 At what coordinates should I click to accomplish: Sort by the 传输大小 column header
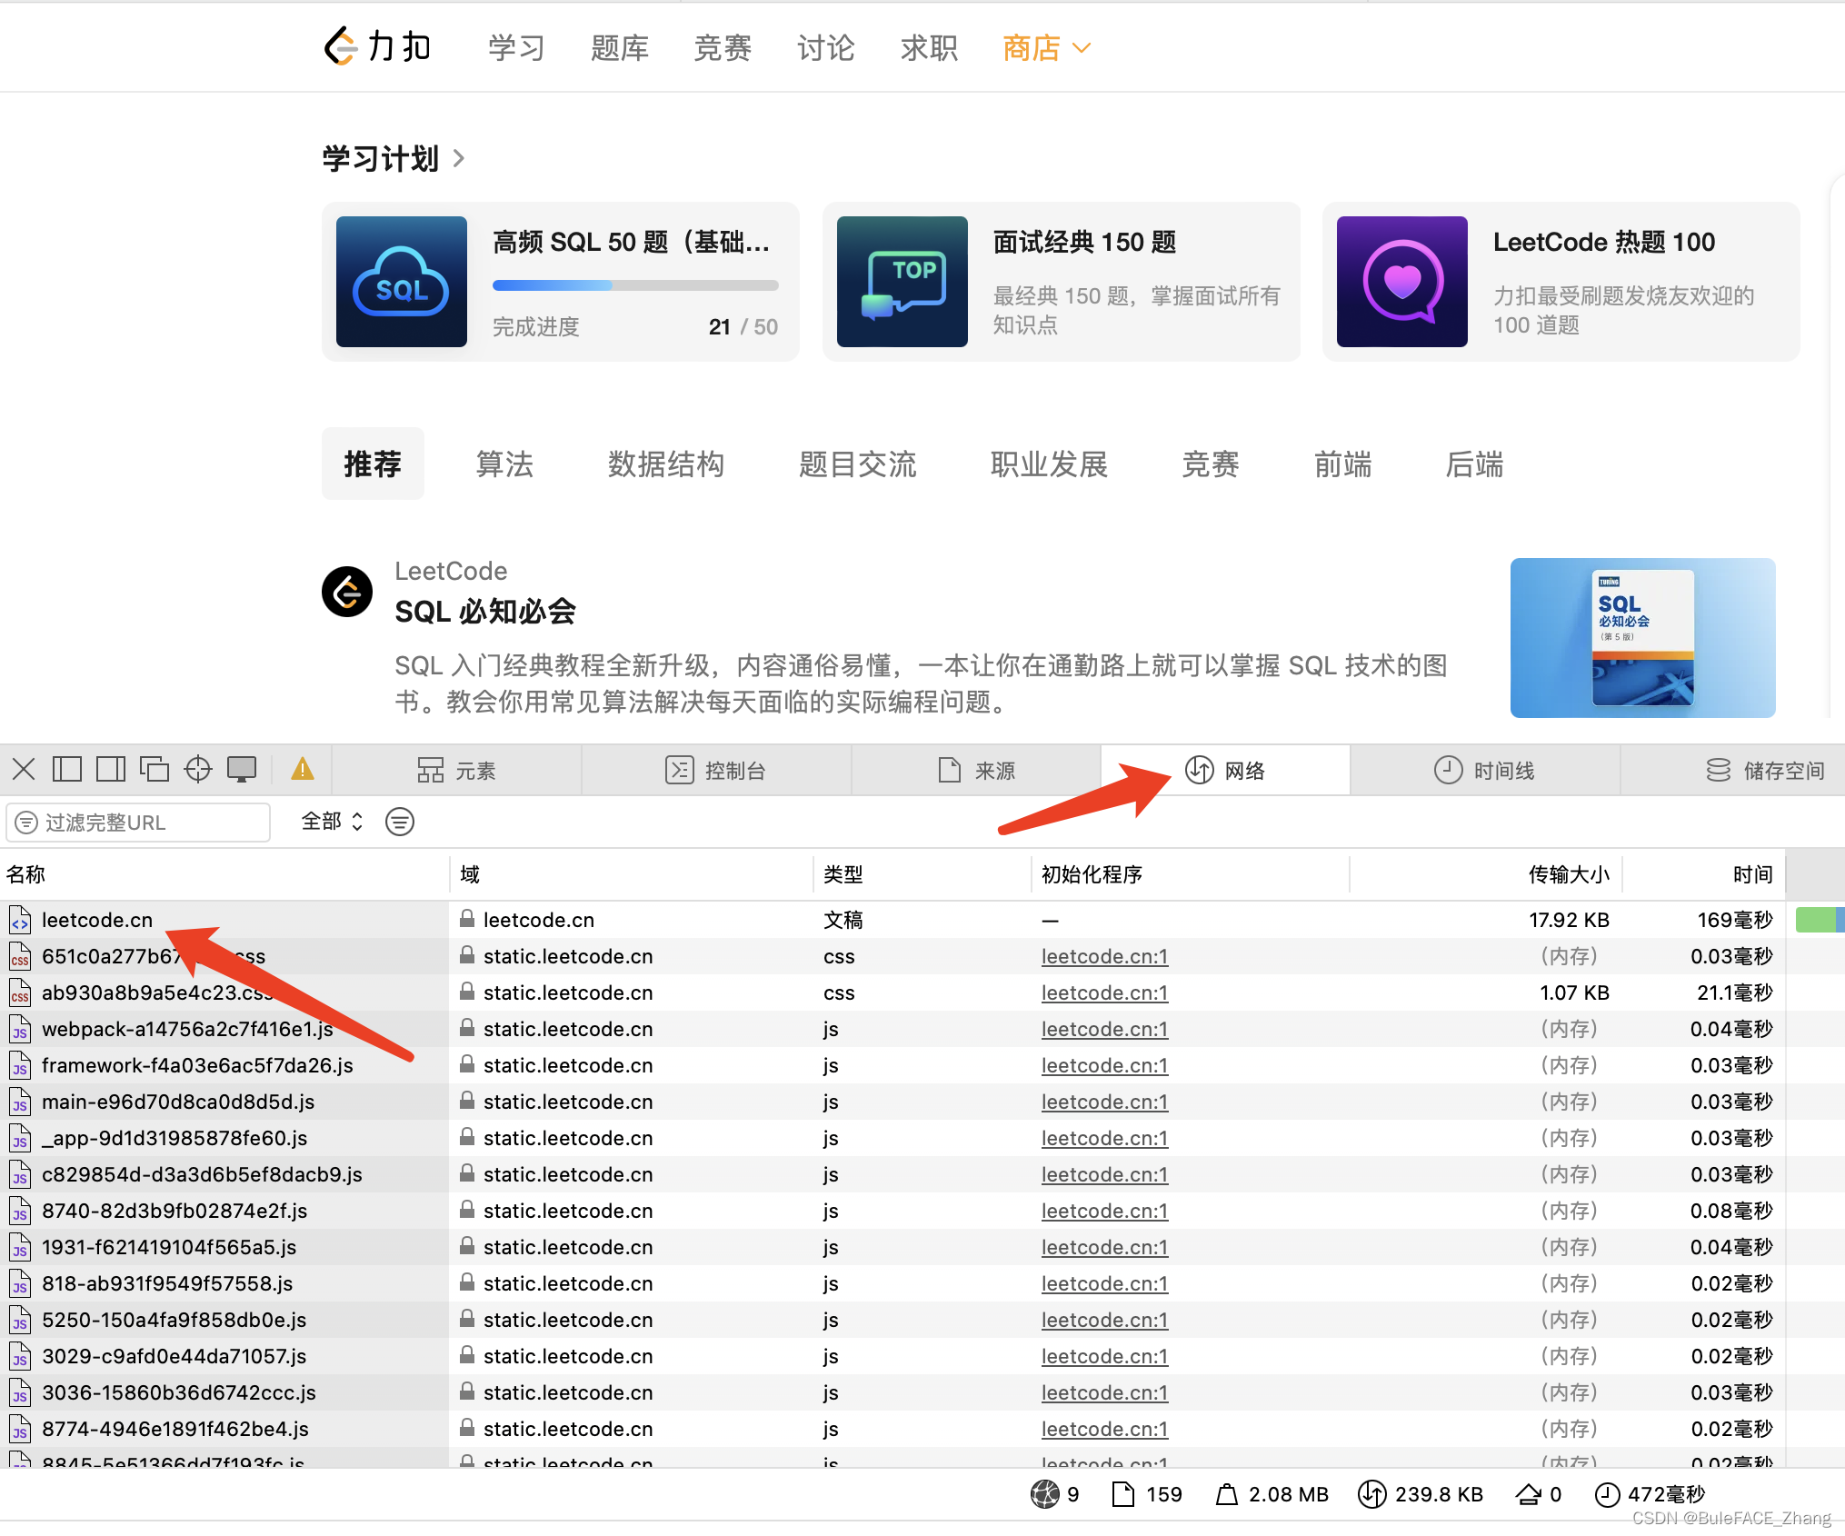point(1486,874)
